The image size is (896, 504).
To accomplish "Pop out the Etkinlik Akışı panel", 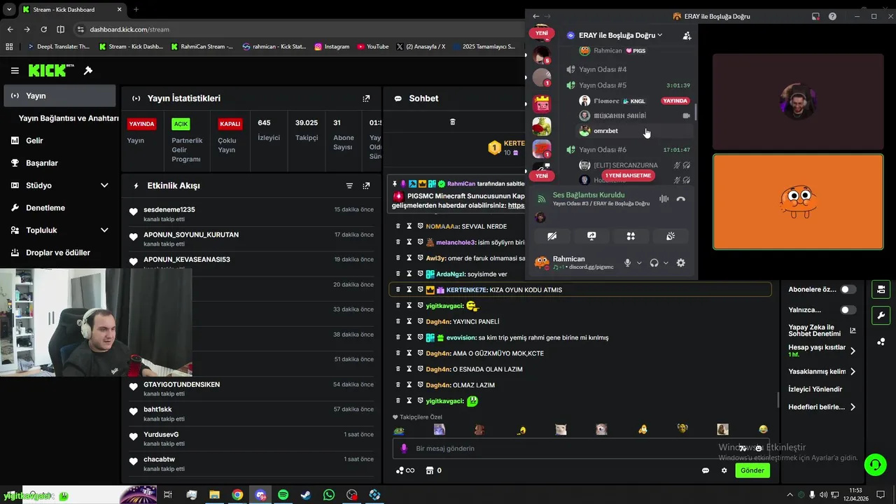I will pos(366,185).
